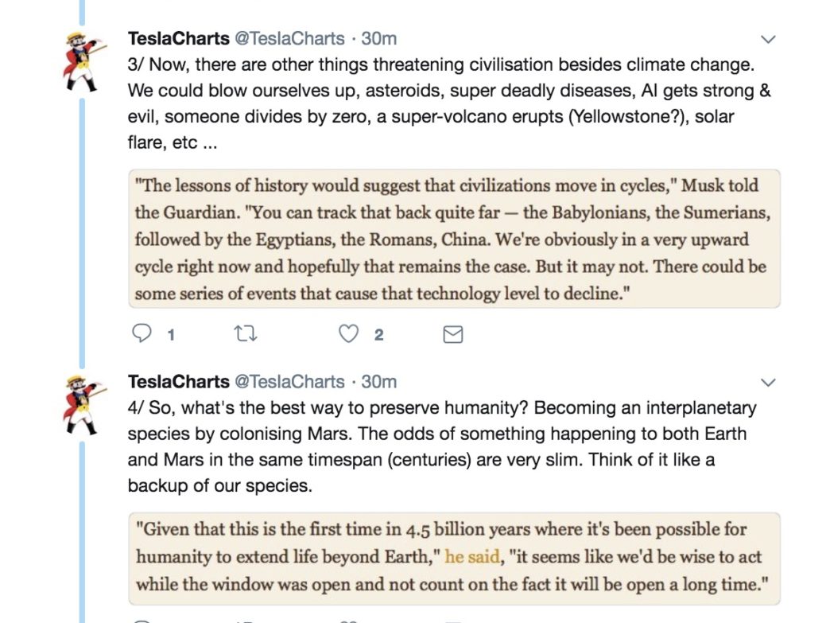Open TeslaCharts avatar on tweet 4

pos(83,406)
